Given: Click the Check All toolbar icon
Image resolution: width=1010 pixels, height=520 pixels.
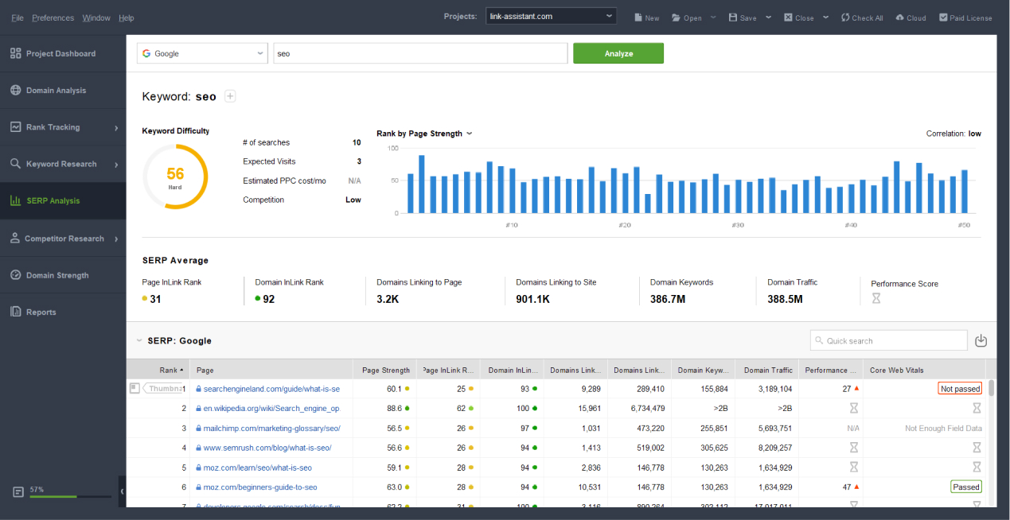Looking at the screenshot, I should point(845,17).
